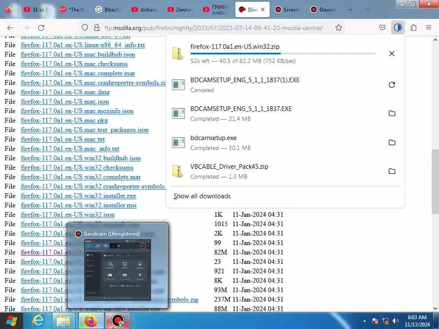Switch to Firefox in the taskbar
The width and height of the screenshot is (439, 329).
click(x=91, y=320)
